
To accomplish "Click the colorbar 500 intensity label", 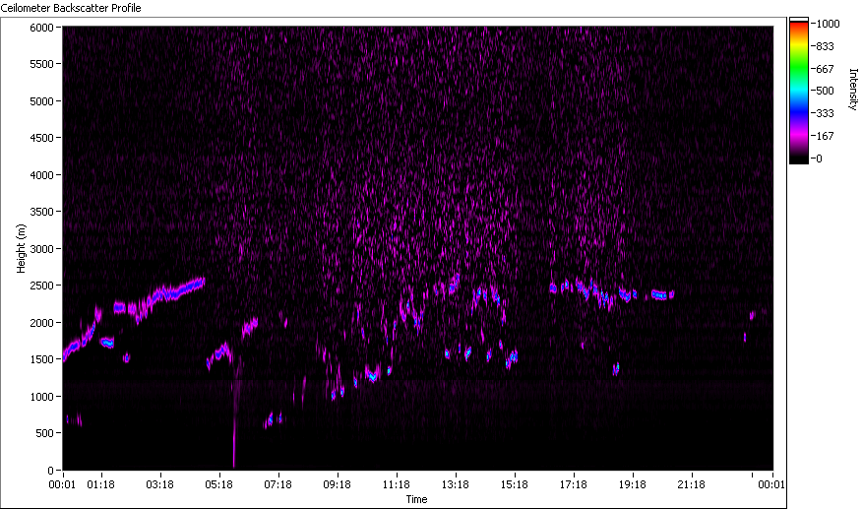I will point(826,91).
